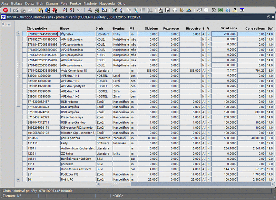
Task: Click the scroll up arrow of record list
Action: point(18,34)
